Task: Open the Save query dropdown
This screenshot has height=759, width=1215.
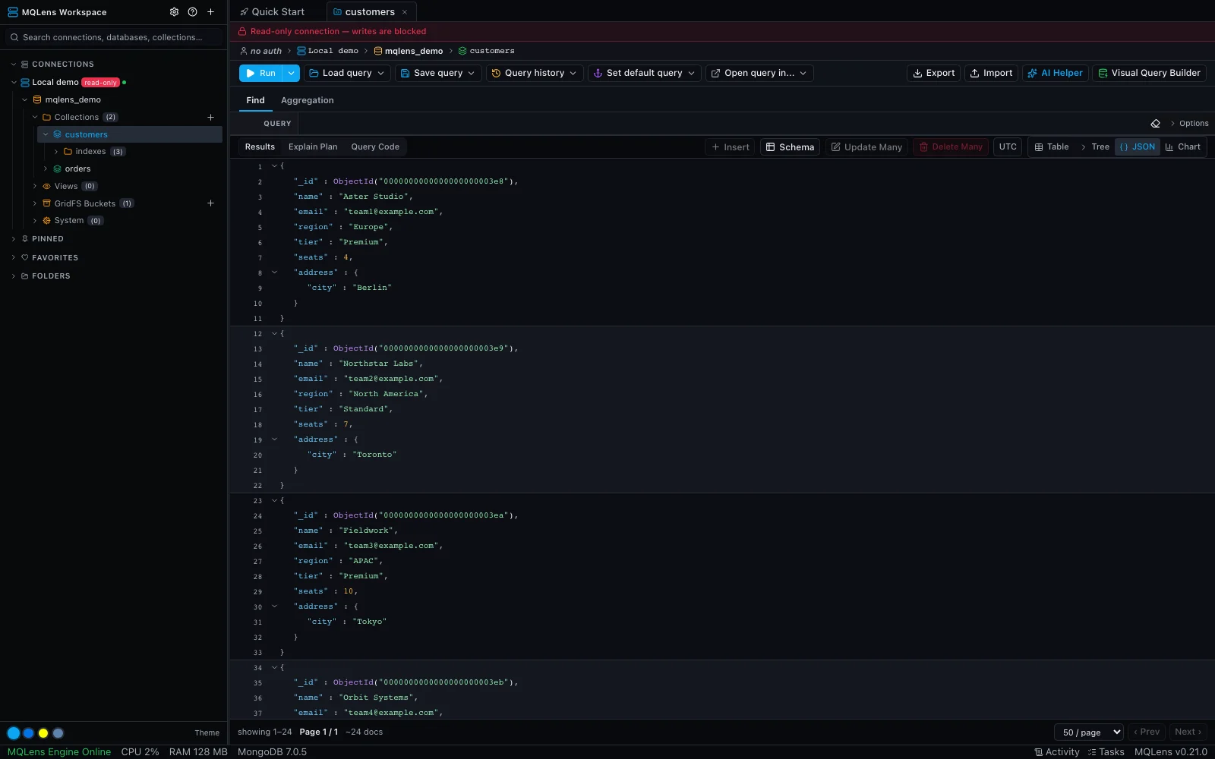Action: [438, 73]
